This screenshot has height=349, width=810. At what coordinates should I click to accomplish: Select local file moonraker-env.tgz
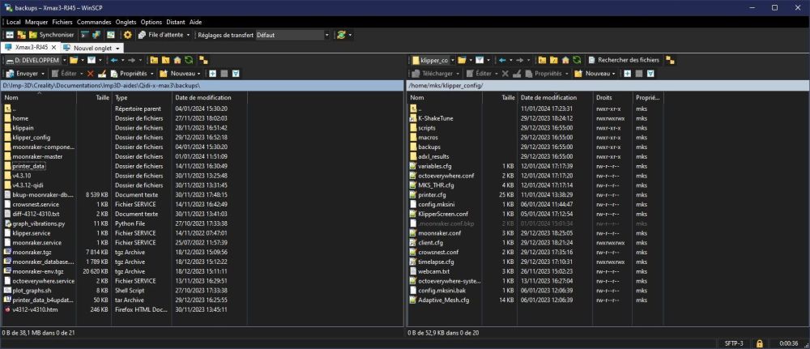pyautogui.click(x=38, y=271)
